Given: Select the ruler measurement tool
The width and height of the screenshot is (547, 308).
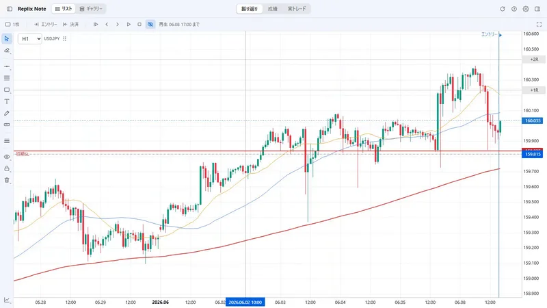Looking at the screenshot, I should coord(7,125).
